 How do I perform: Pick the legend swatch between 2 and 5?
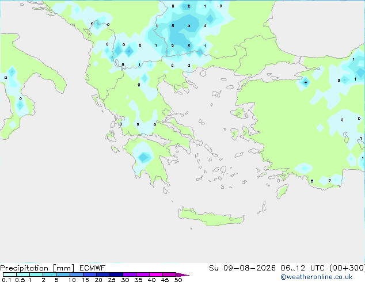[x=50, y=275]
